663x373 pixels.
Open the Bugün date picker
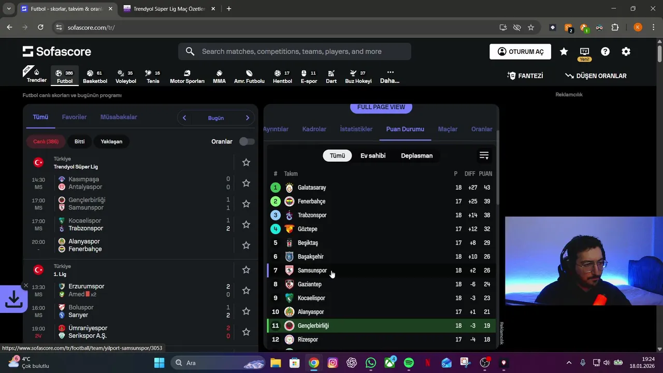tap(216, 118)
